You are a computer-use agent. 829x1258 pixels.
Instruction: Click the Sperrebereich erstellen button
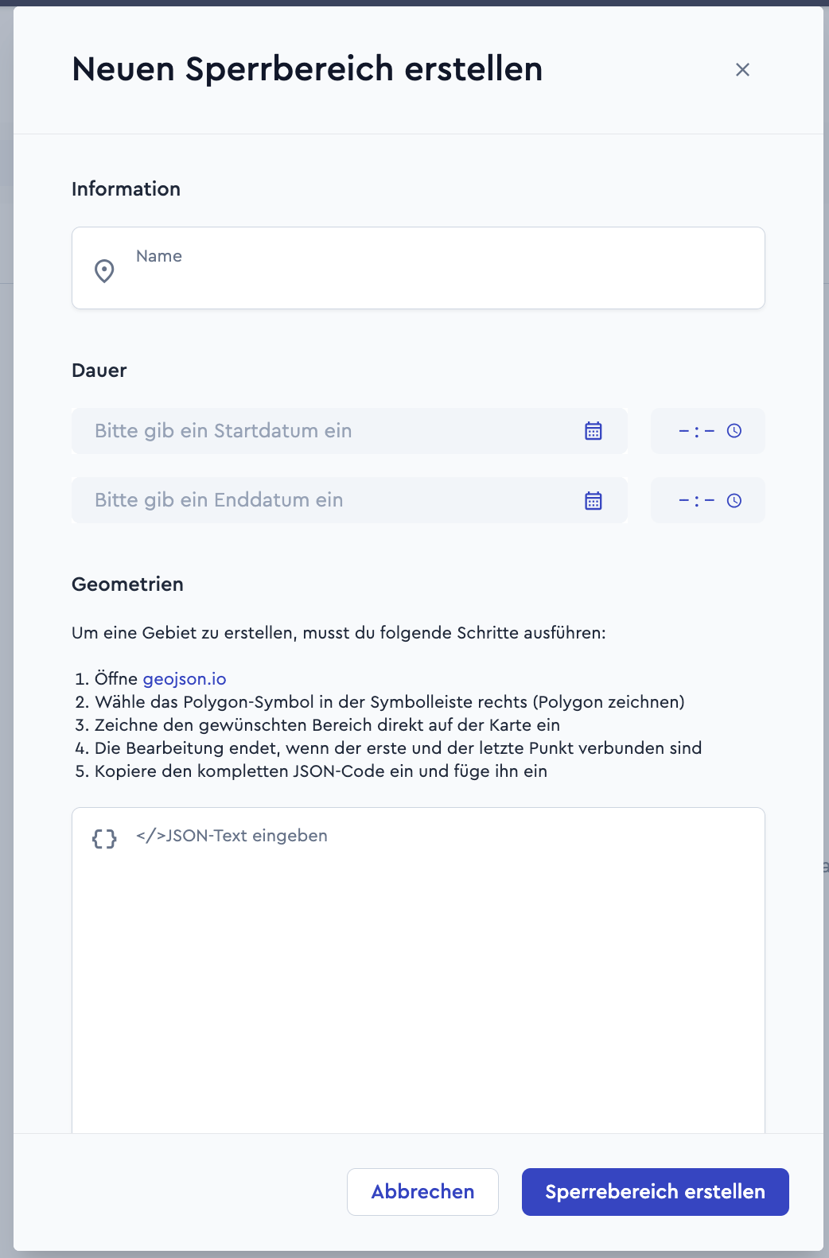coord(656,1192)
